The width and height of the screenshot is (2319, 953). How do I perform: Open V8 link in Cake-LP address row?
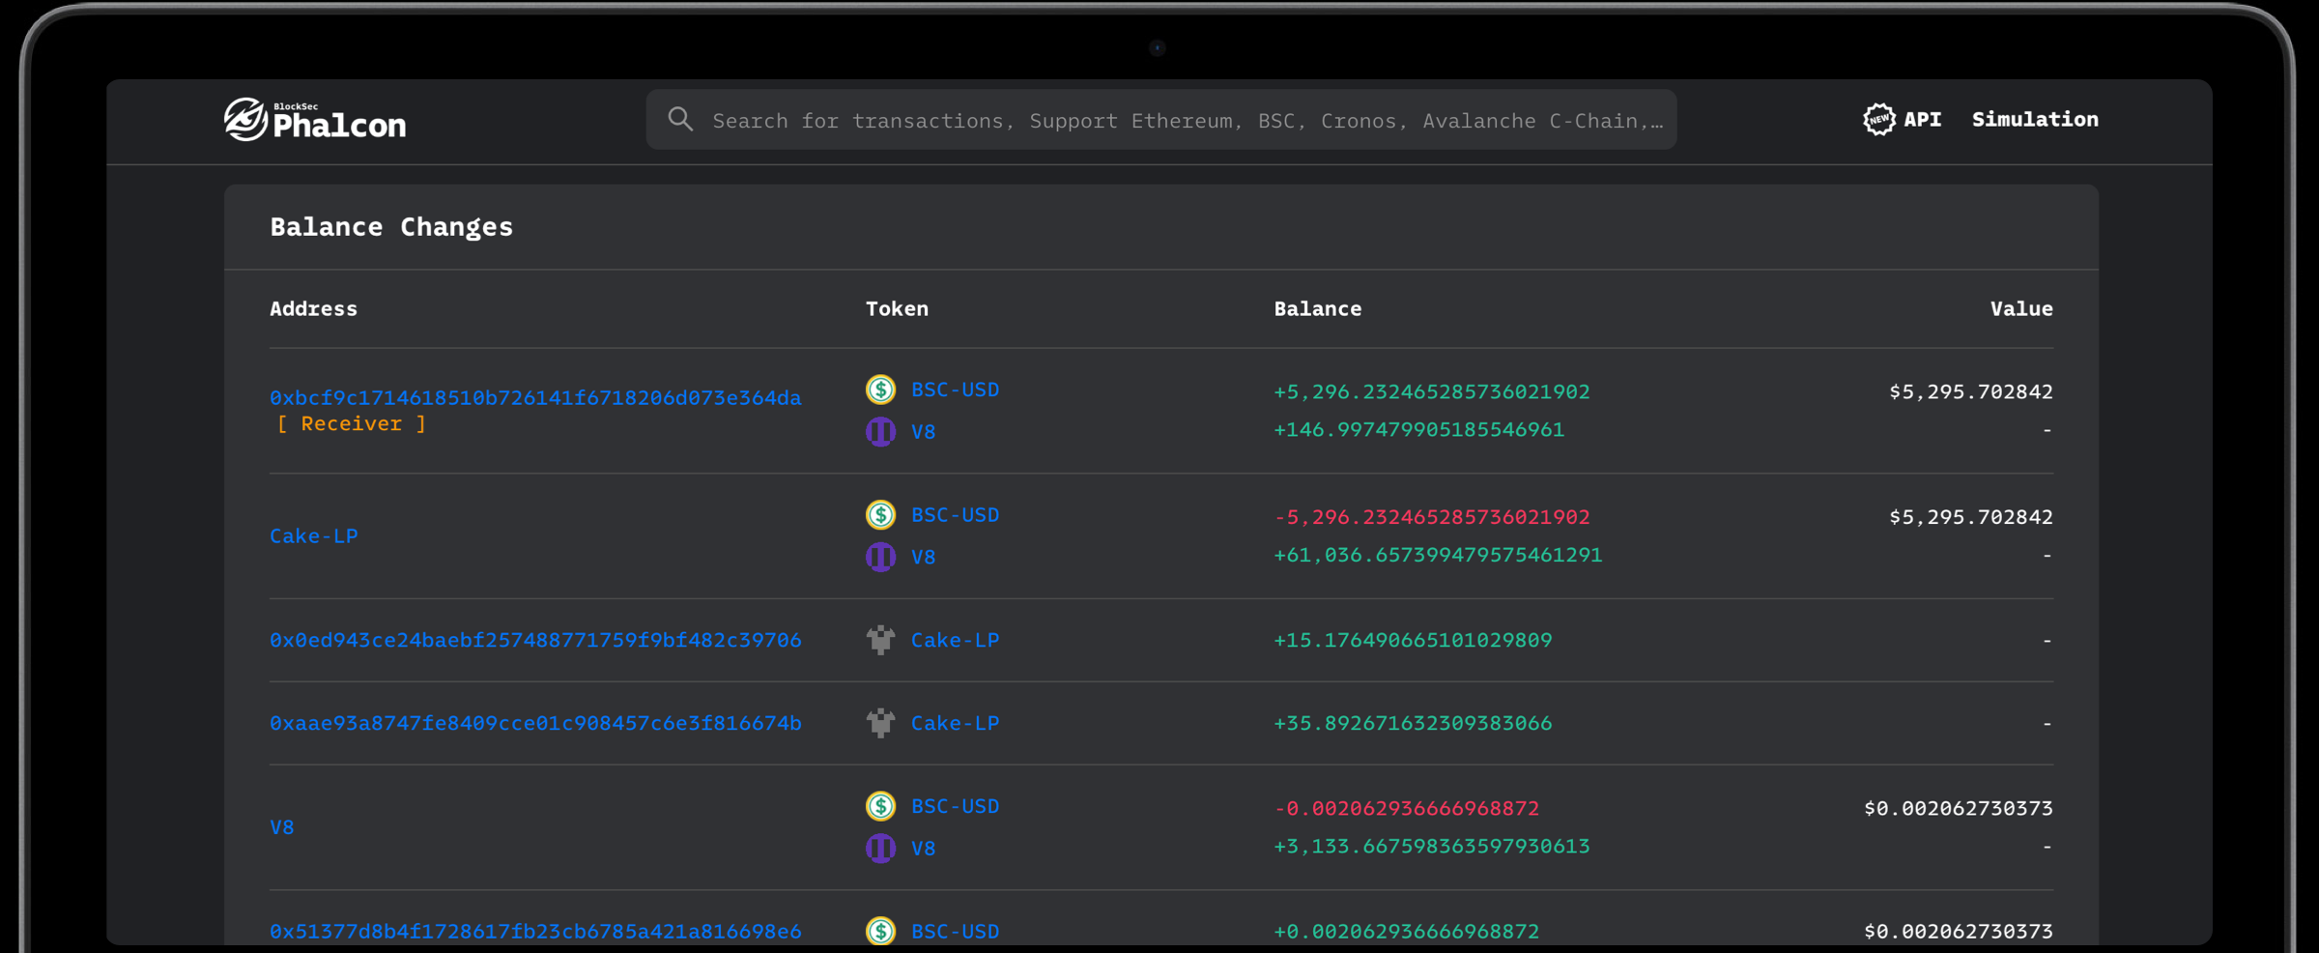coord(923,557)
